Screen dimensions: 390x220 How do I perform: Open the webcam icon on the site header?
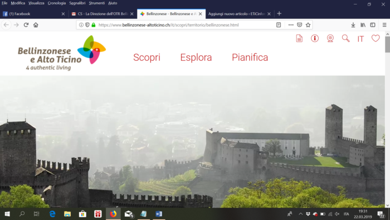point(330,39)
